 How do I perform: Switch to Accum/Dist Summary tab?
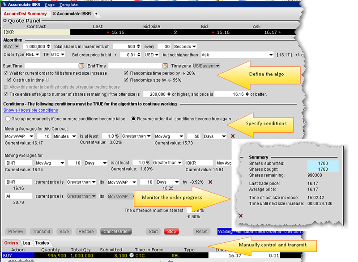click(26, 14)
